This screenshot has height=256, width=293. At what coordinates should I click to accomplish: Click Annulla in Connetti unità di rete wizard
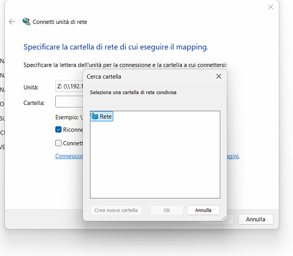pyautogui.click(x=255, y=219)
